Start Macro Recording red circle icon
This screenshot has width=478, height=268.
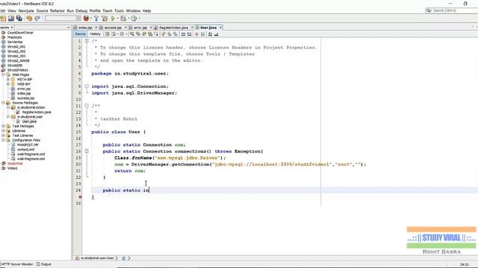point(196,34)
